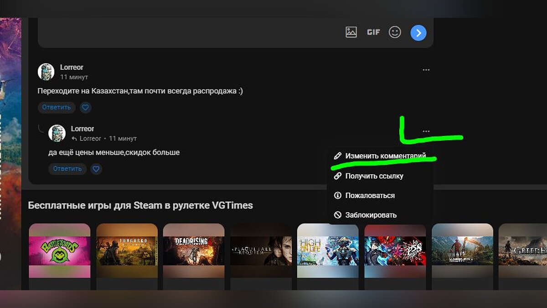Screen dimensions: 547x308
Task: Select "Изменить комментарий" from context menu
Action: tap(385, 156)
